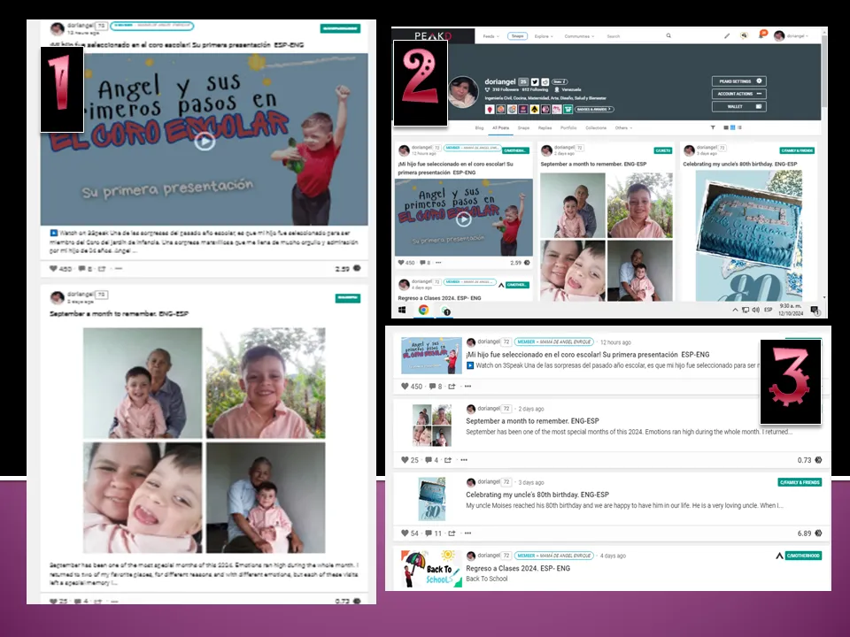Open the 'Back To School' thumbnail in list view
The width and height of the screenshot is (850, 637).
431,569
